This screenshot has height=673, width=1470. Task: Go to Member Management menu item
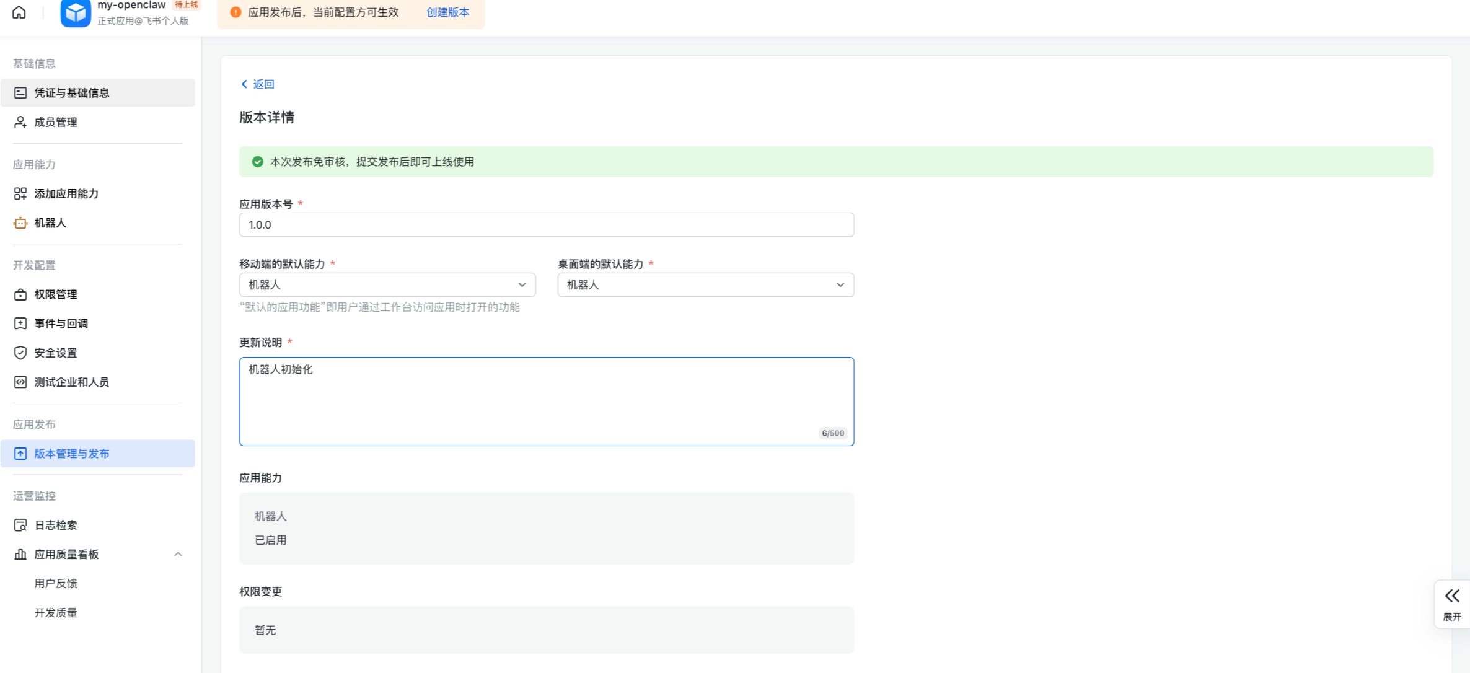[x=56, y=122]
